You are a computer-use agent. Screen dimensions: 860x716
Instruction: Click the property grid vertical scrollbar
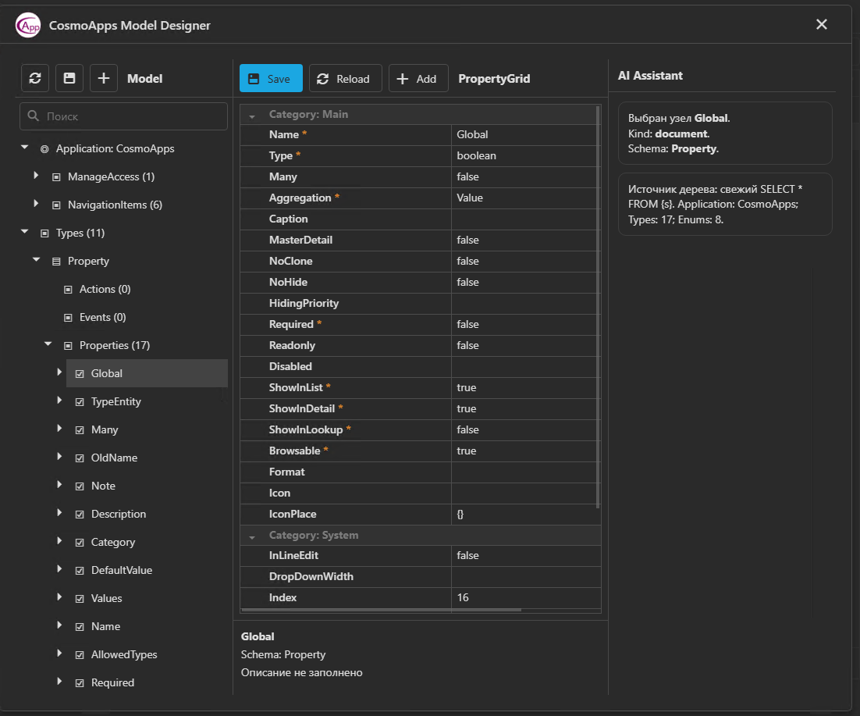click(598, 306)
